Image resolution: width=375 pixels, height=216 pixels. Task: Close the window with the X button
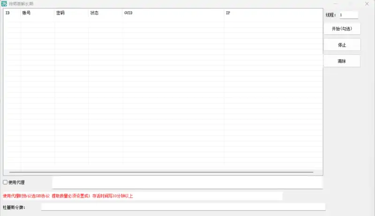tap(367, 4)
